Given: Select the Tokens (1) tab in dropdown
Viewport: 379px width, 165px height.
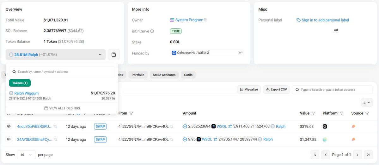Looking at the screenshot, I should (20, 83).
